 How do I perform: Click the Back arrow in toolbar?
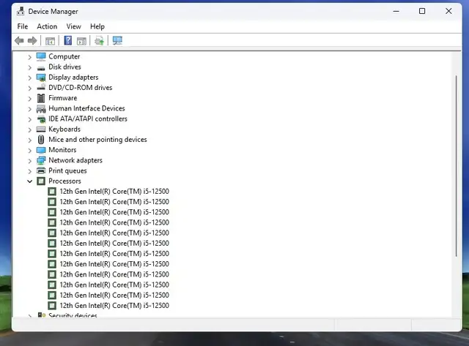19,41
